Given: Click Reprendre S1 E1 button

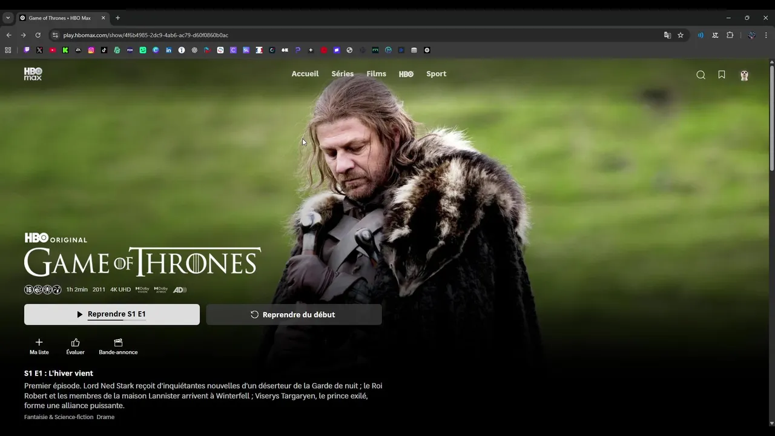Looking at the screenshot, I should pos(112,314).
